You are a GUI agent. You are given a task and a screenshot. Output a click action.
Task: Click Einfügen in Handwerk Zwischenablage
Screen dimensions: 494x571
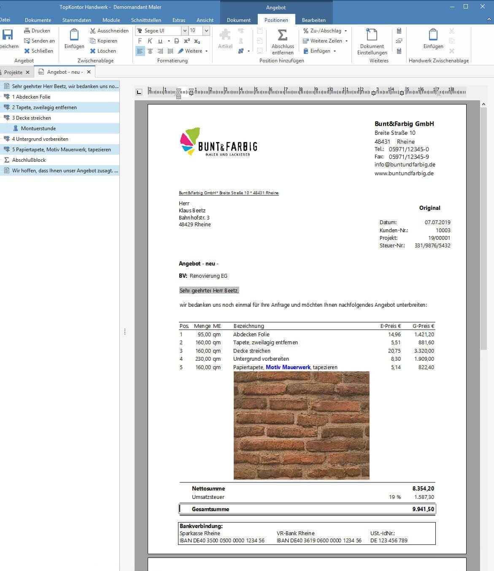(x=433, y=39)
